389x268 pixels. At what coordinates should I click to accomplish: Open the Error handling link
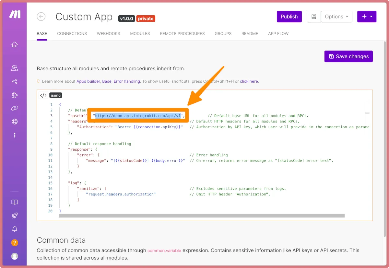127,81
